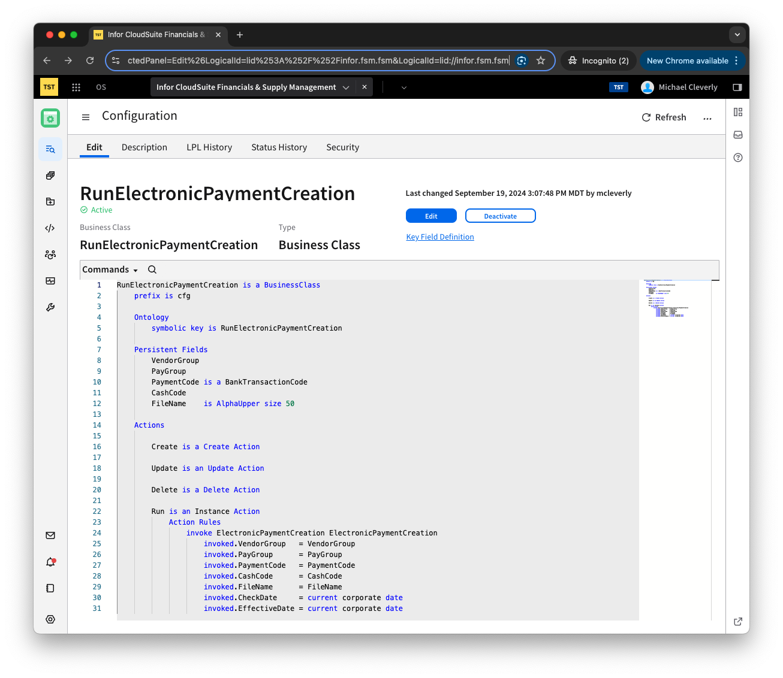This screenshot has width=783, height=678.
Task: Open the hamburger navigation menu
Action: [x=86, y=117]
